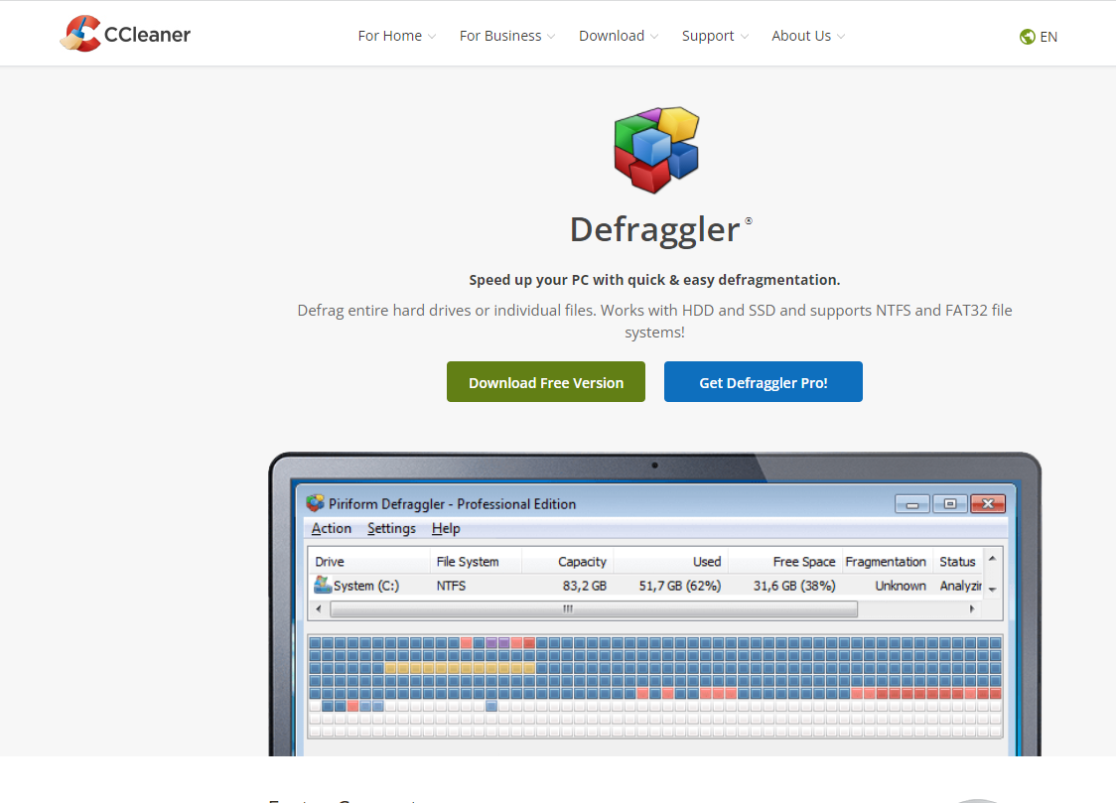Click the Defraggler window screenshot image
1116x803 pixels.
(x=654, y=603)
